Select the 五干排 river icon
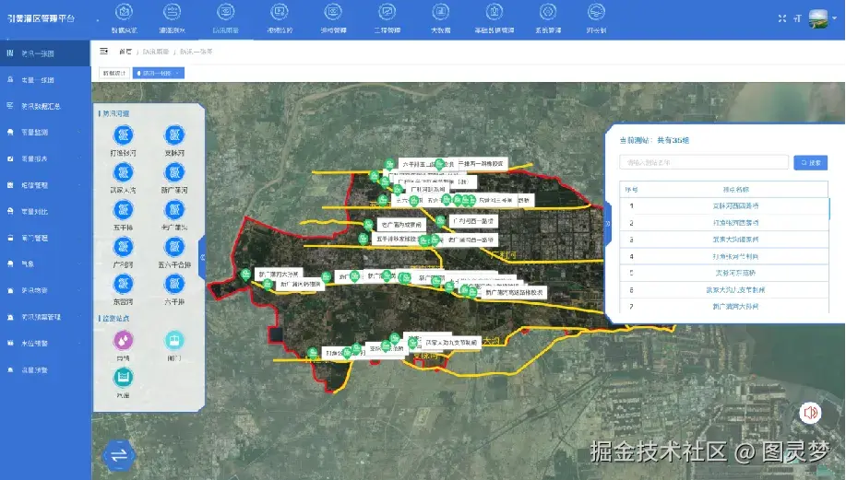The height and width of the screenshot is (480, 846). (x=123, y=209)
